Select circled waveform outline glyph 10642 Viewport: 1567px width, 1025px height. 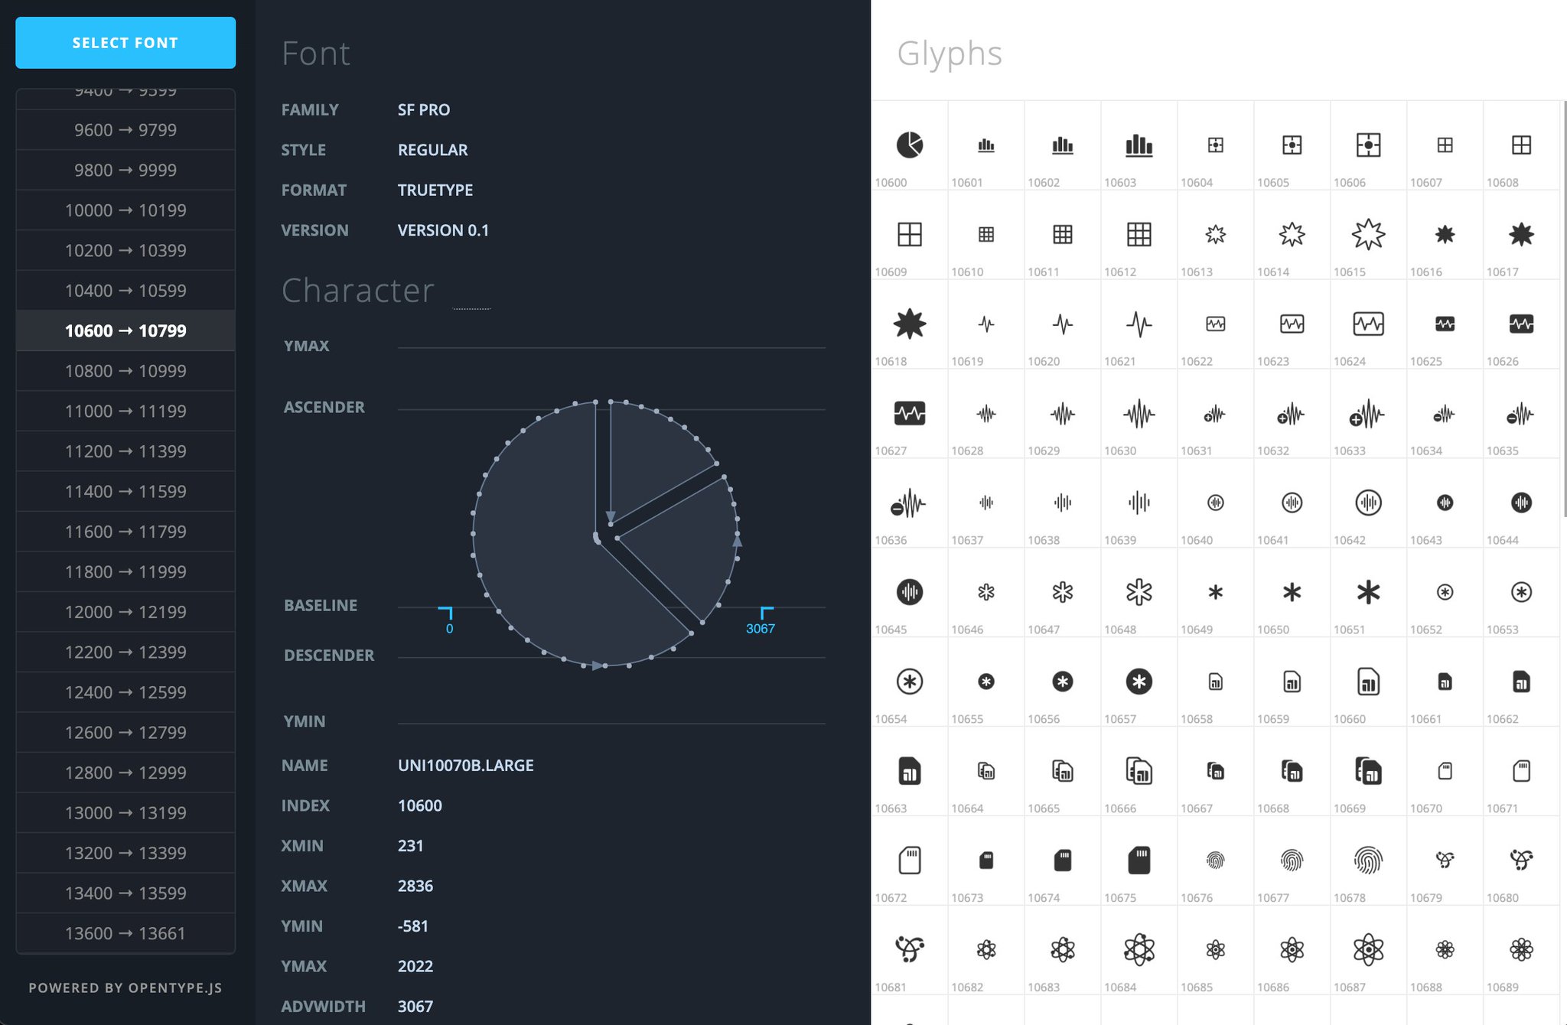point(1369,503)
